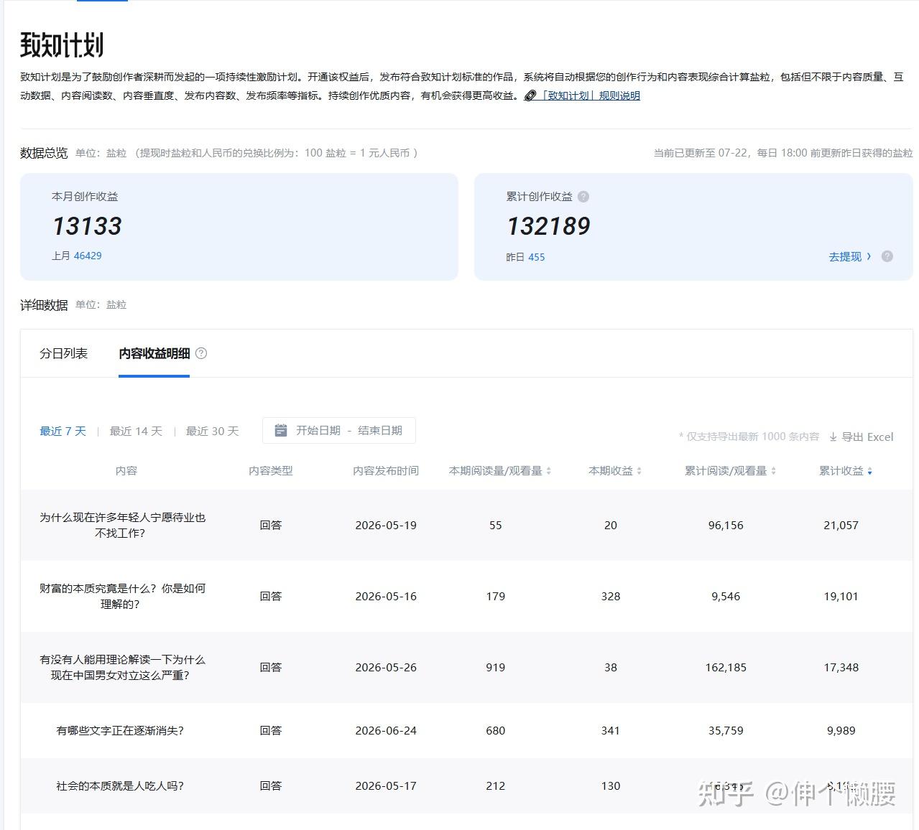Select 最近 30 天 filter
The height and width of the screenshot is (830, 919).
(x=212, y=431)
